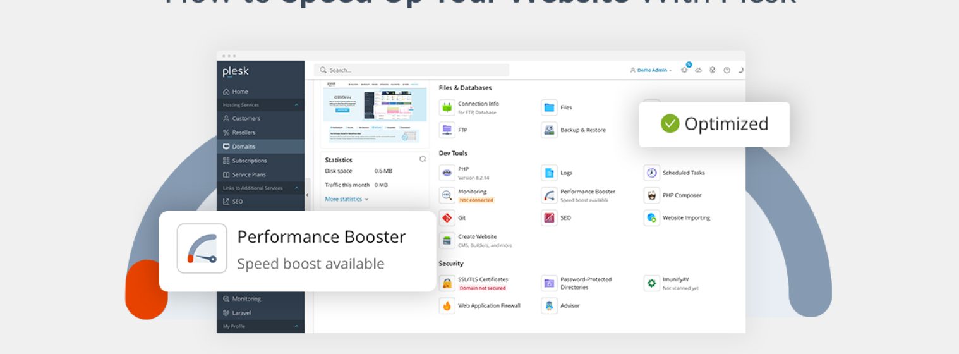Click the "Not connected" Monitoring status label
Screen dimensions: 959x354
point(476,200)
